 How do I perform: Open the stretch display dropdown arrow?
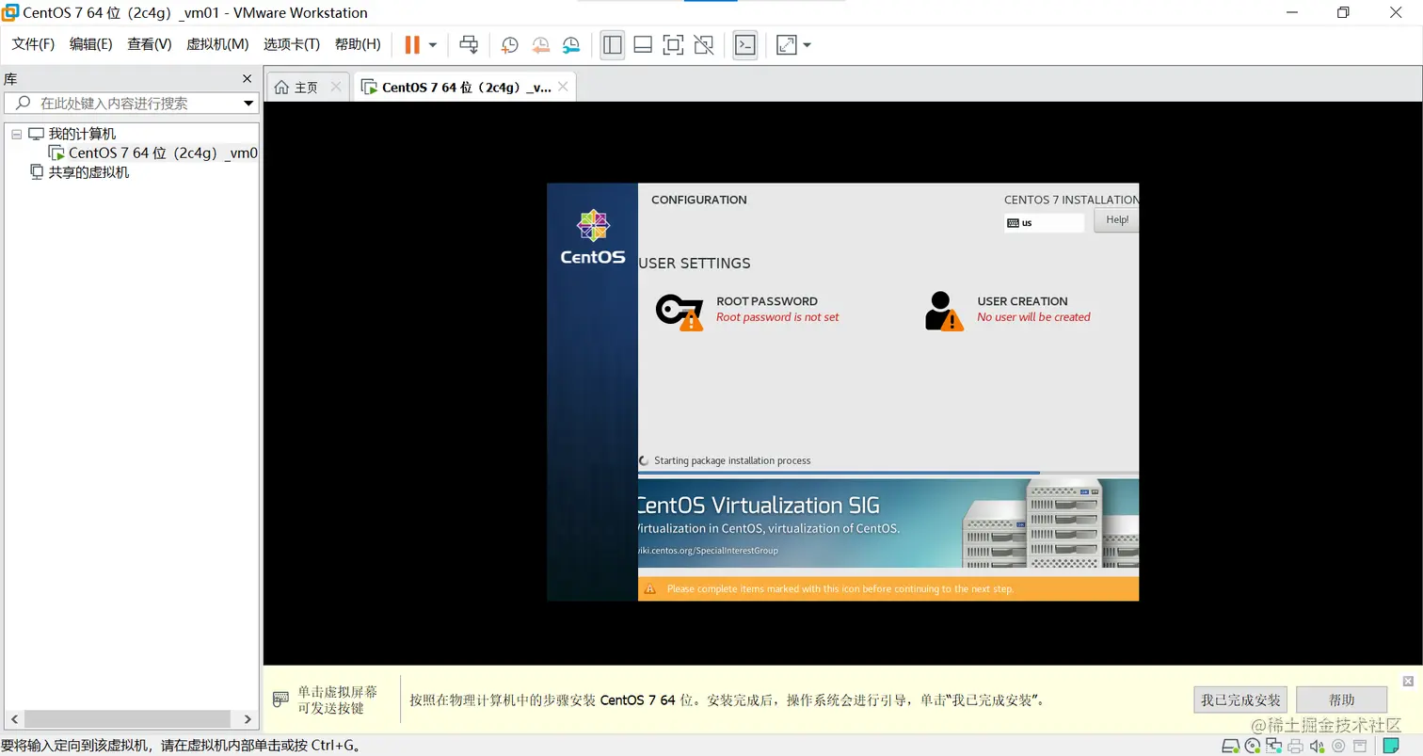[807, 44]
